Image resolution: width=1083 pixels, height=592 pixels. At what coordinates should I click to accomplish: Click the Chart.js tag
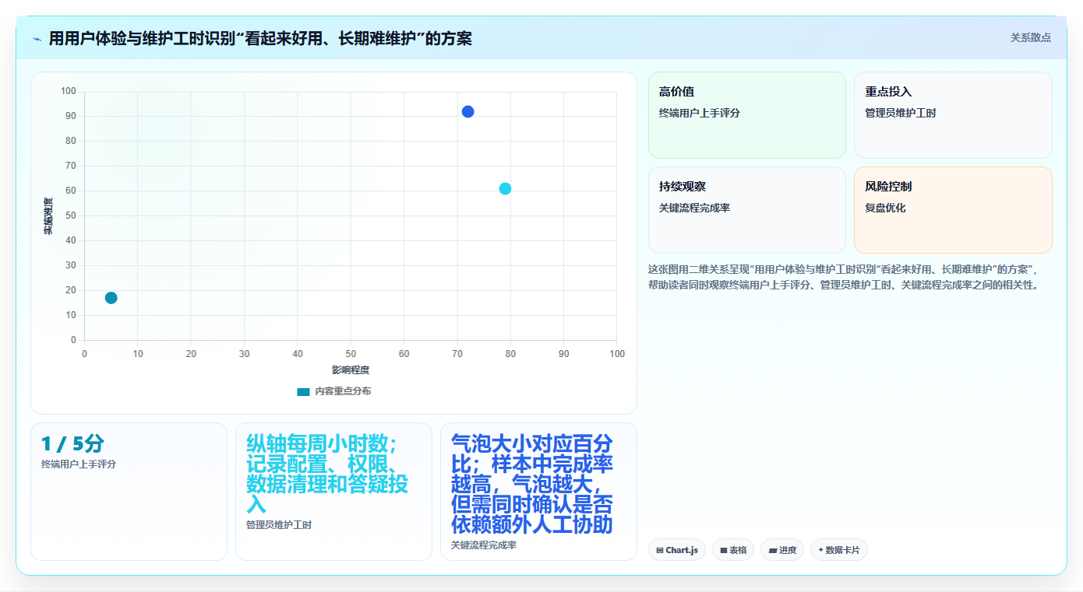[677, 550]
